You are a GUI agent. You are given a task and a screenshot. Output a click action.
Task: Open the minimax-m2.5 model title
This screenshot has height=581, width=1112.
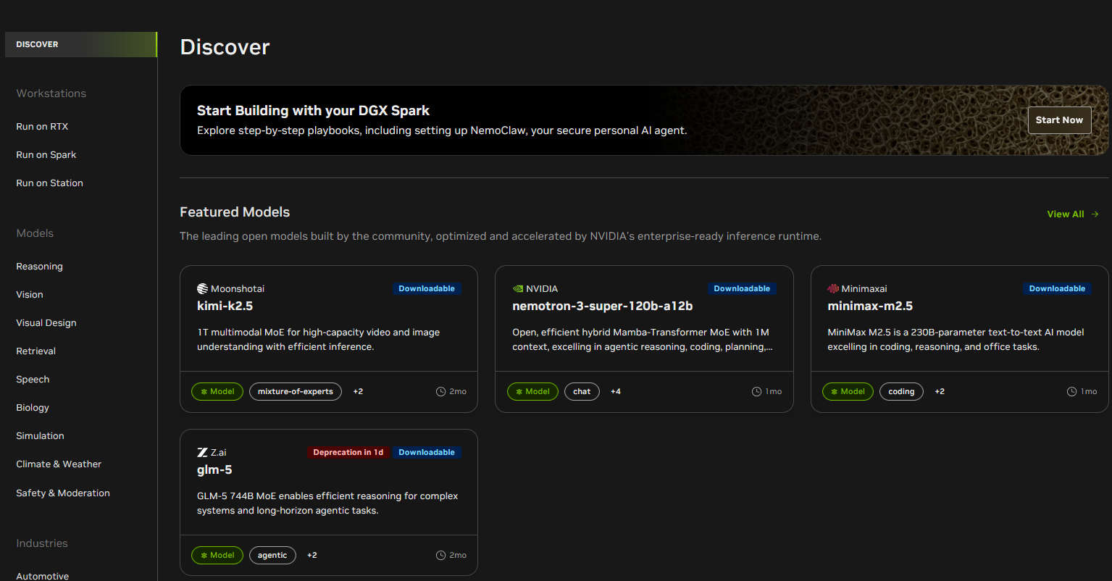(x=870, y=306)
